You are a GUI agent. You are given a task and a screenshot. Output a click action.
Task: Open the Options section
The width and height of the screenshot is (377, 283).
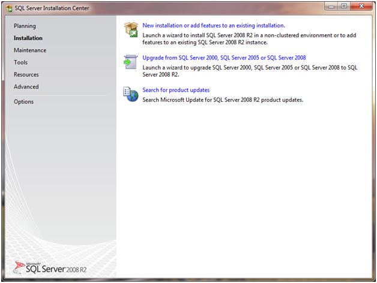click(23, 101)
